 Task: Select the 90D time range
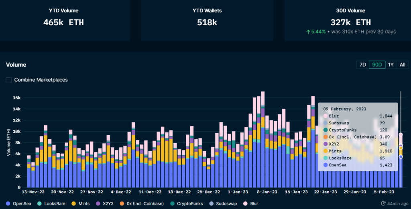tap(377, 65)
